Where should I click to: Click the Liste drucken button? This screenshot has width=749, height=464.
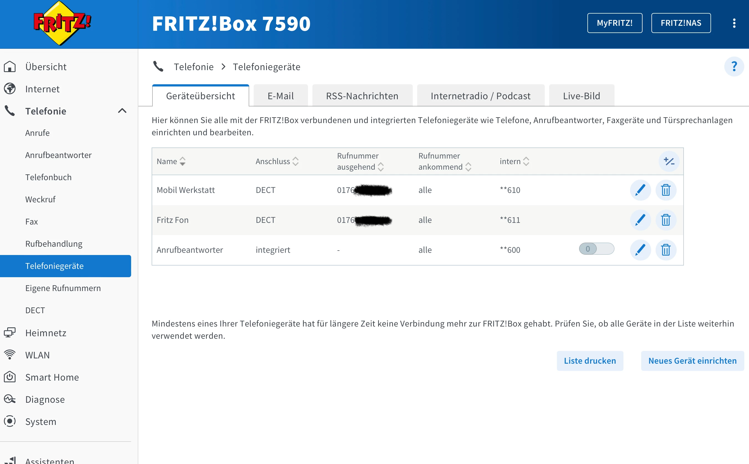(x=589, y=361)
